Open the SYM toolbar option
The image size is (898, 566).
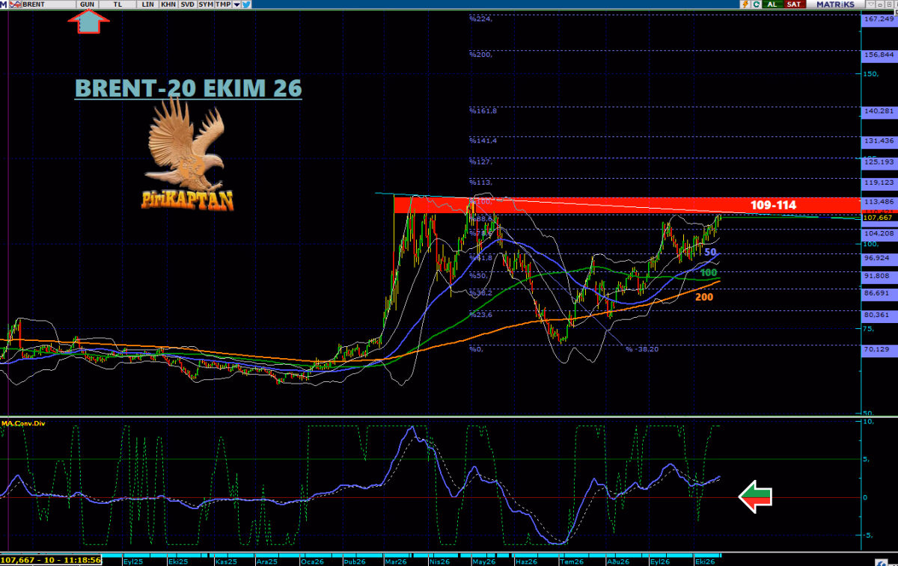[206, 4]
